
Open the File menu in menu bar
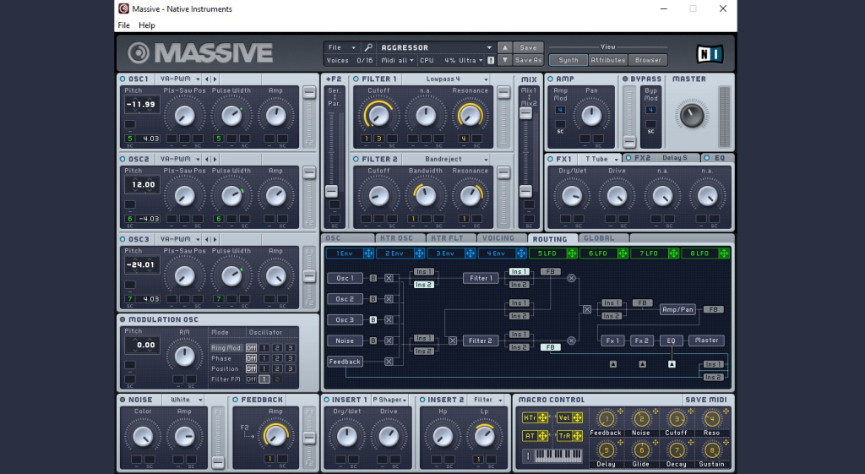123,25
